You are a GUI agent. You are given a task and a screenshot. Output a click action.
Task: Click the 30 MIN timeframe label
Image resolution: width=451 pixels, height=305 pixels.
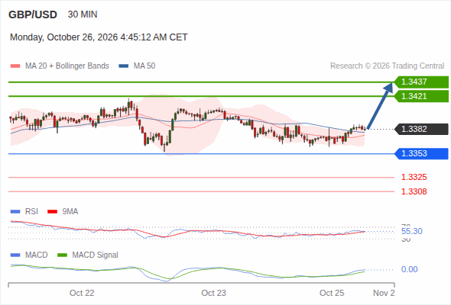[x=83, y=14]
